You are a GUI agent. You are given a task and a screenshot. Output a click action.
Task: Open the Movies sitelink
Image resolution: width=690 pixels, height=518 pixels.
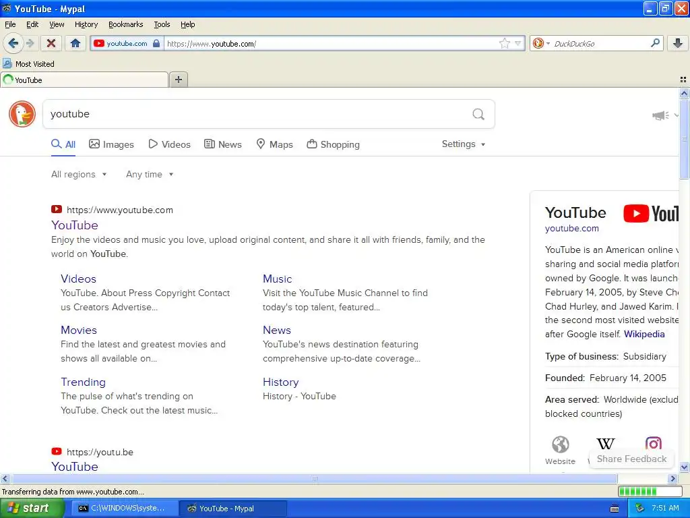(x=79, y=330)
